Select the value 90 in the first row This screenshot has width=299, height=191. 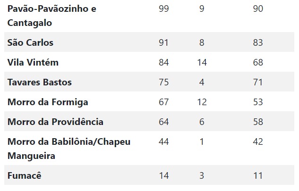(258, 9)
